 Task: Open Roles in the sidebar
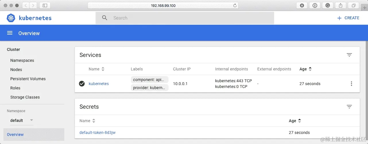point(15,88)
